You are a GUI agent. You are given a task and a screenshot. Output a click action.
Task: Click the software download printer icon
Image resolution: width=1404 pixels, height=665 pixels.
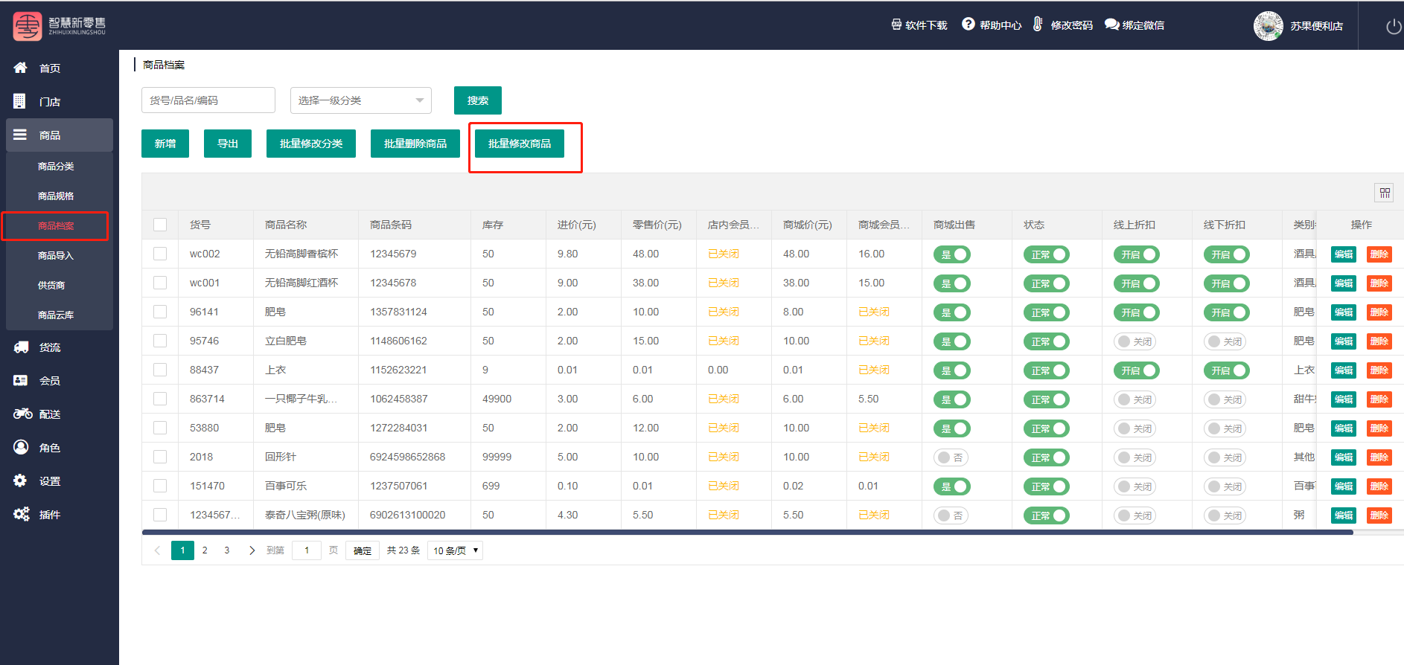896,25
